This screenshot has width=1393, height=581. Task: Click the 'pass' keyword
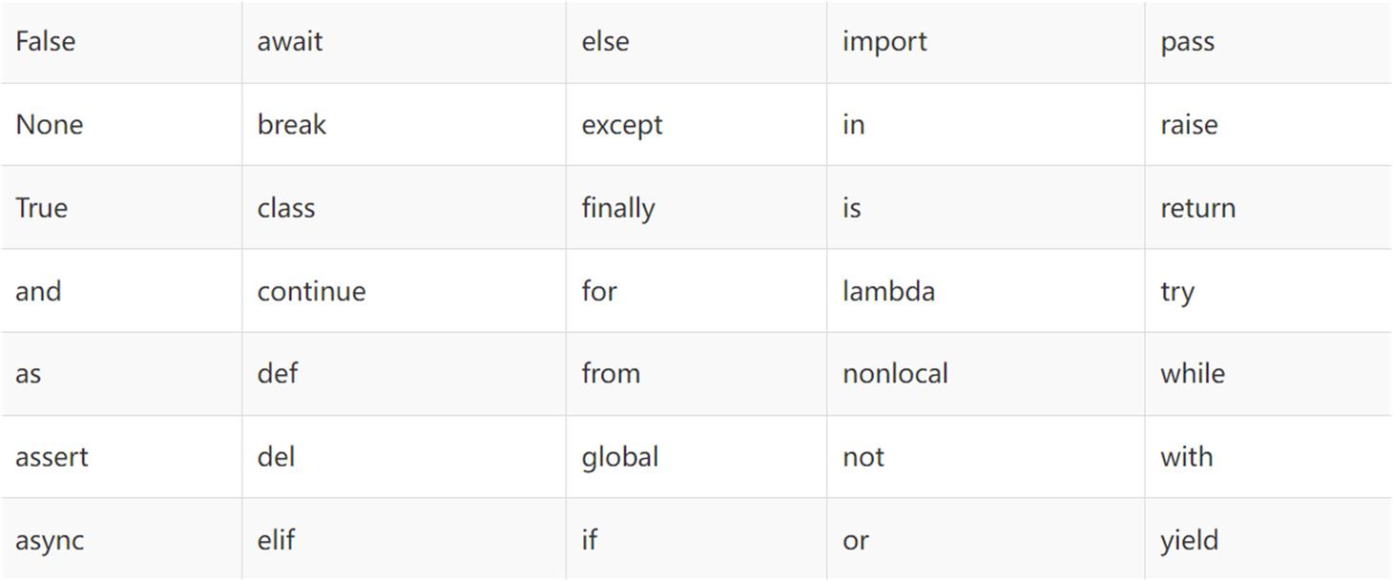[1187, 43]
